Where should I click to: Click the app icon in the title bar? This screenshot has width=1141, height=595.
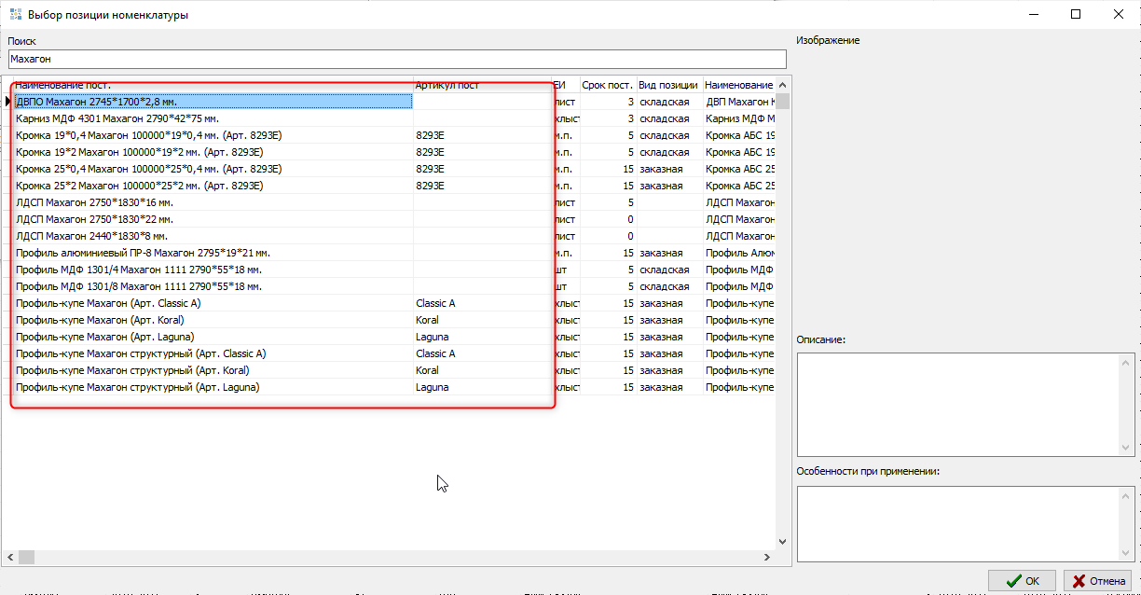point(15,15)
